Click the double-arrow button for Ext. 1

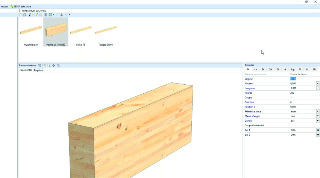pyautogui.click(x=318, y=130)
